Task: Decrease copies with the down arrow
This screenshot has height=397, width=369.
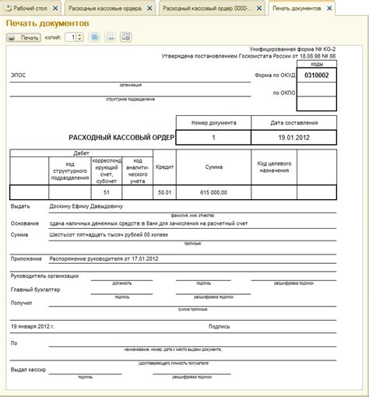Action: click(80, 40)
